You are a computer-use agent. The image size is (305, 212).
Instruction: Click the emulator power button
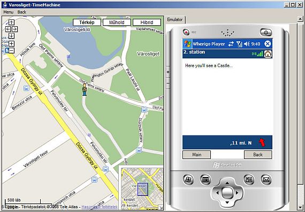266,32
